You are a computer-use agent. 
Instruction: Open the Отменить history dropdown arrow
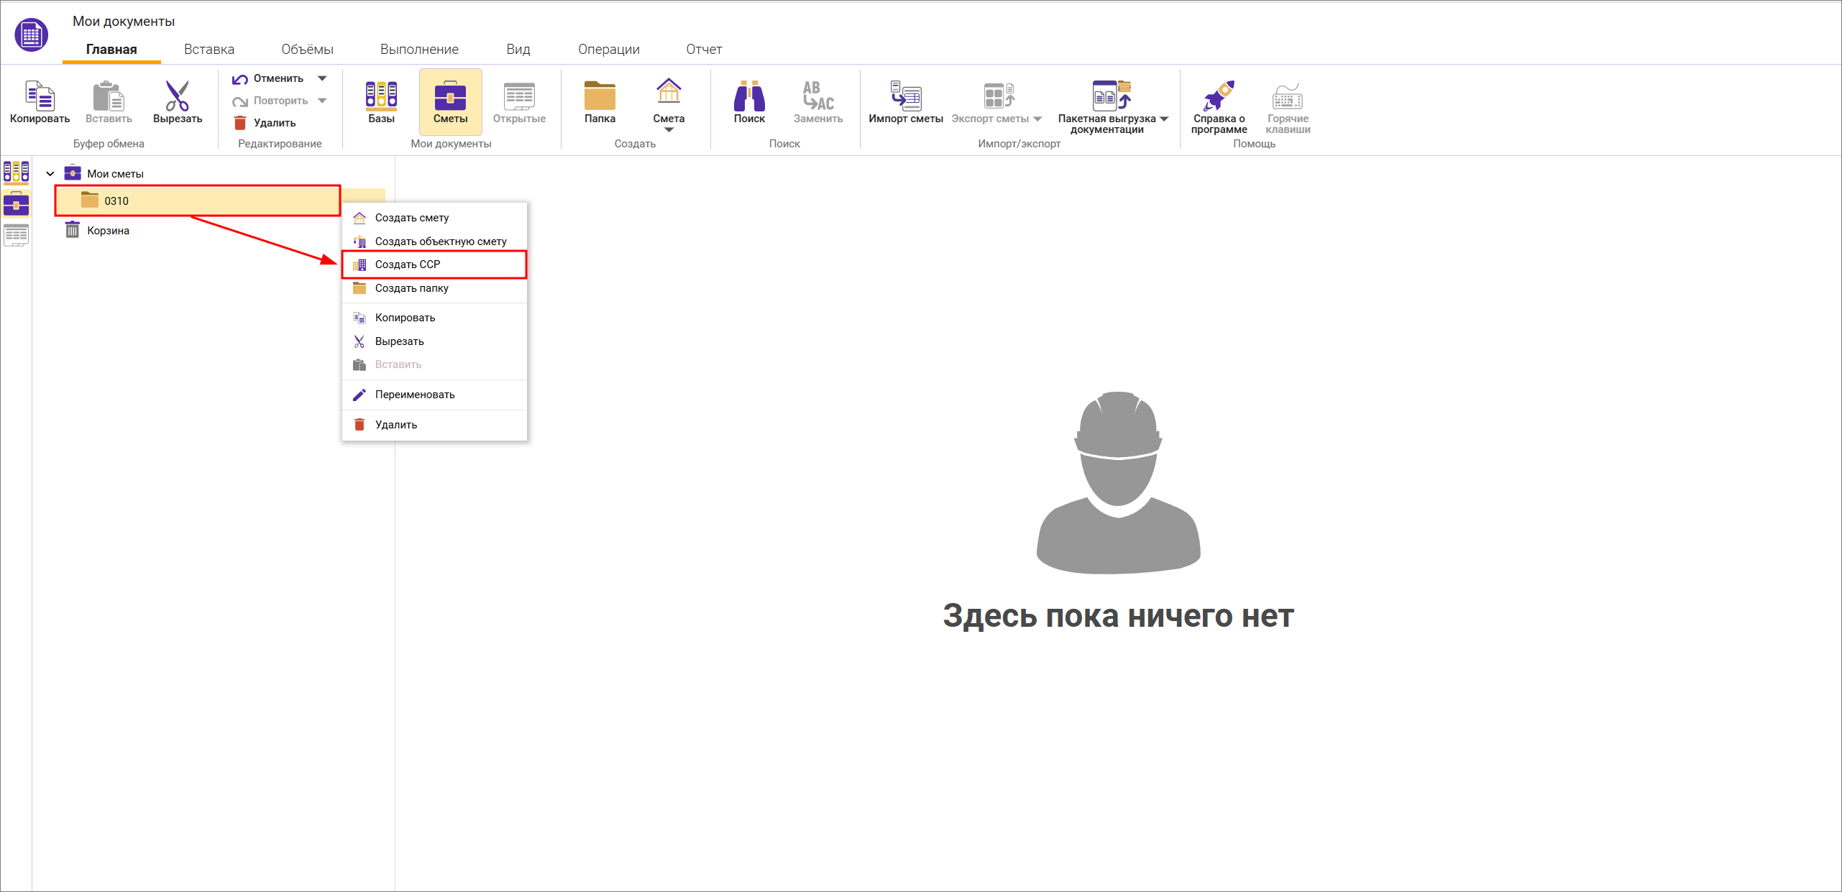pos(322,78)
